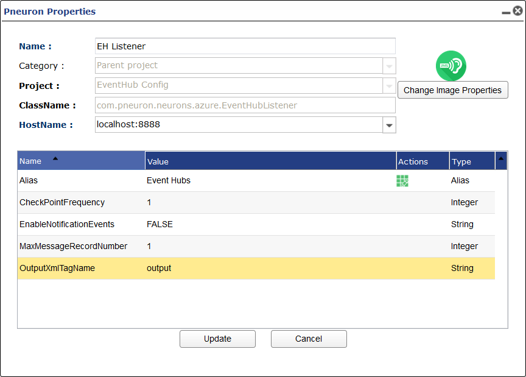
Task: Open the HostName dropdown arrow
Action: point(389,125)
